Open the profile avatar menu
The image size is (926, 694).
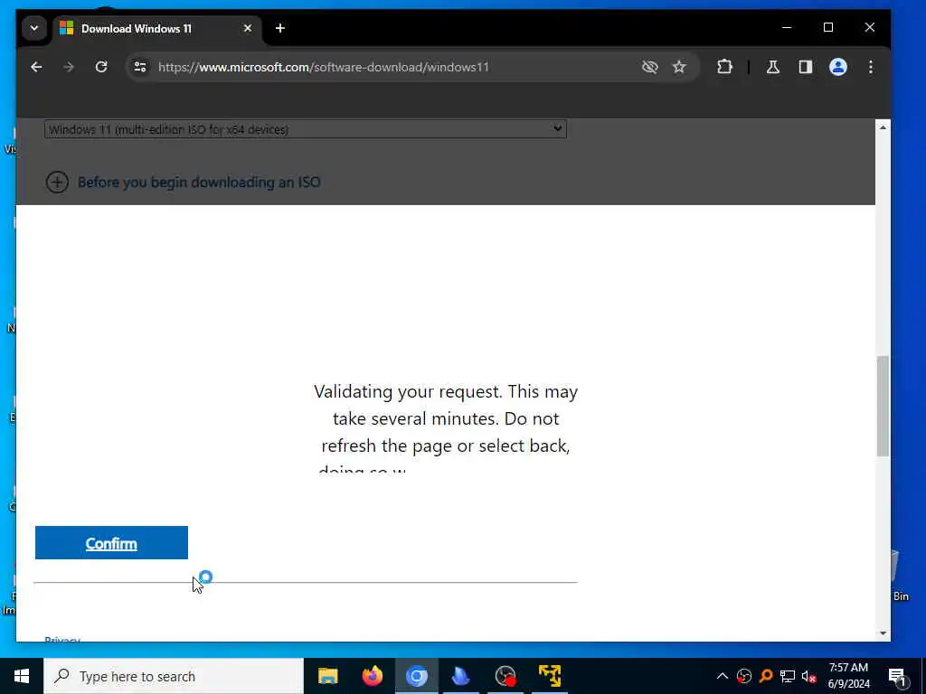point(838,67)
